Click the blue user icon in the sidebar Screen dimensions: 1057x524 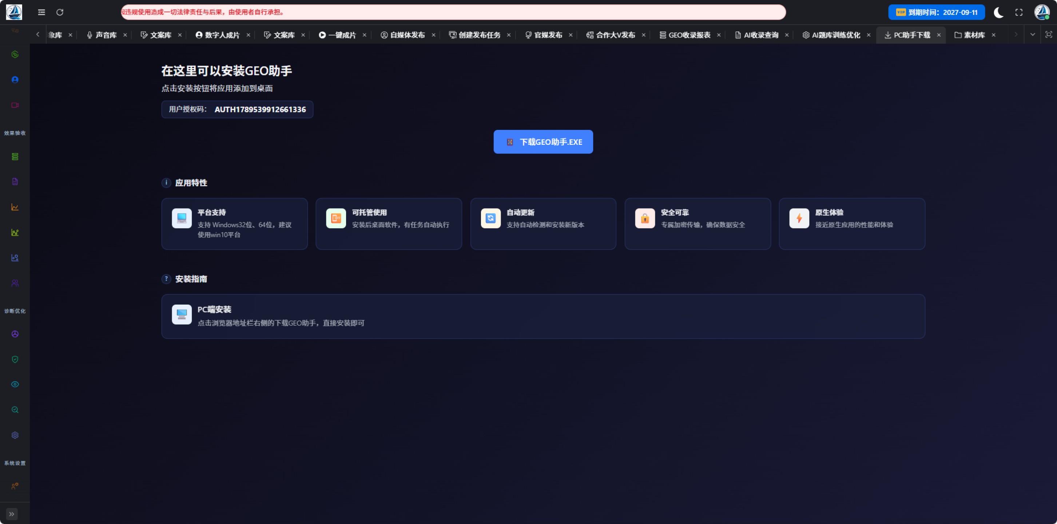15,80
